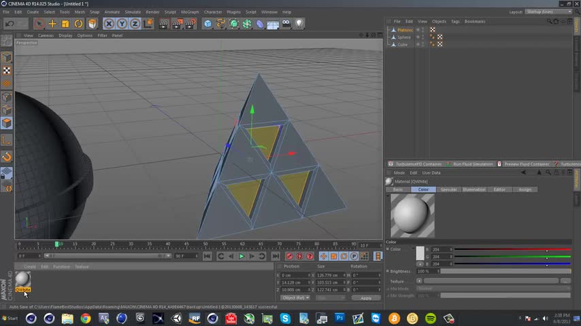The image size is (581, 326).
Task: Go to start of animation
Action: click(x=207, y=256)
